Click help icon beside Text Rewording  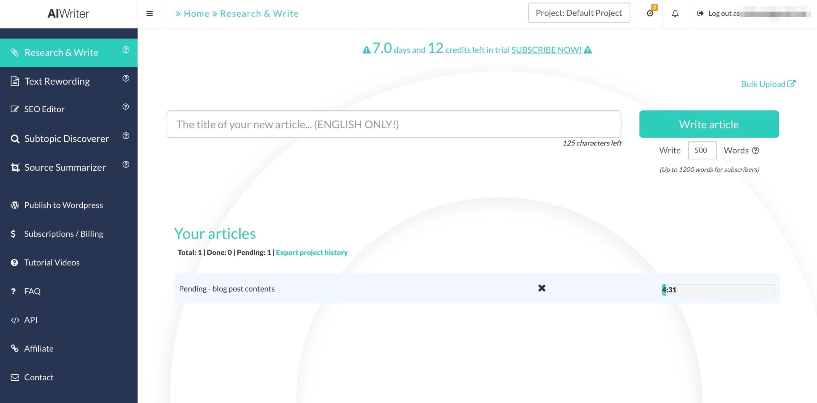click(126, 78)
